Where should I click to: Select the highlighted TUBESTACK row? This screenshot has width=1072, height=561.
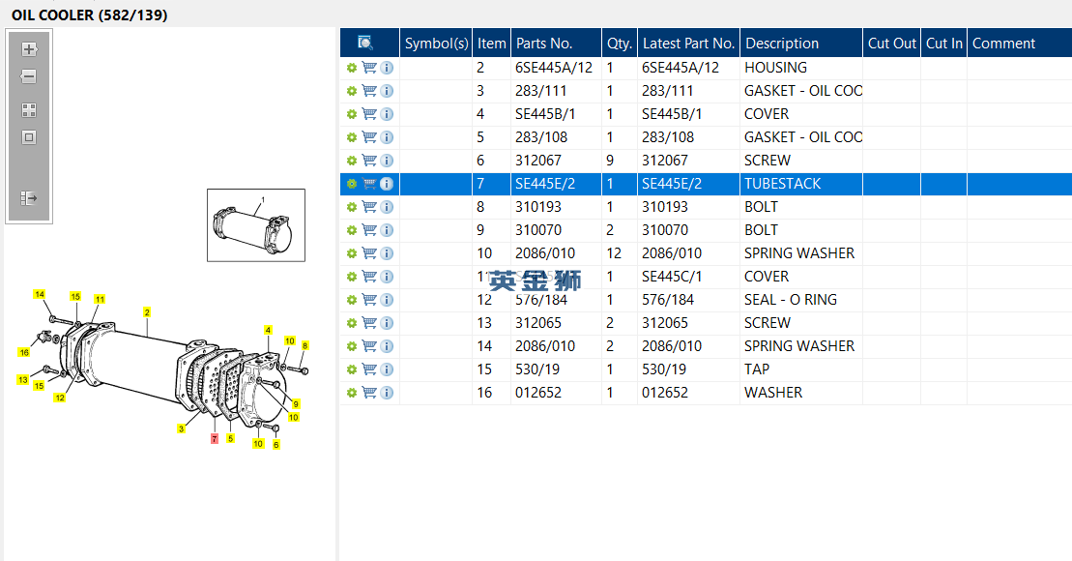coord(782,184)
